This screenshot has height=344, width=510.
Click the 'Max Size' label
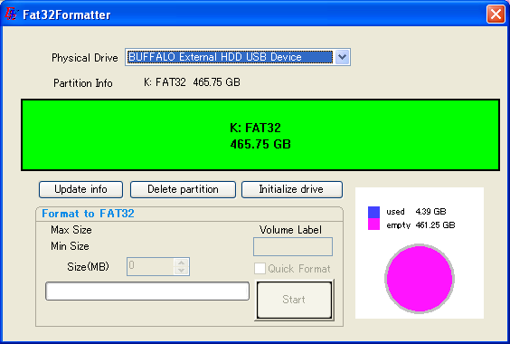coord(71,230)
